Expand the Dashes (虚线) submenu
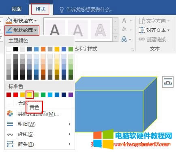 click(x=70, y=134)
